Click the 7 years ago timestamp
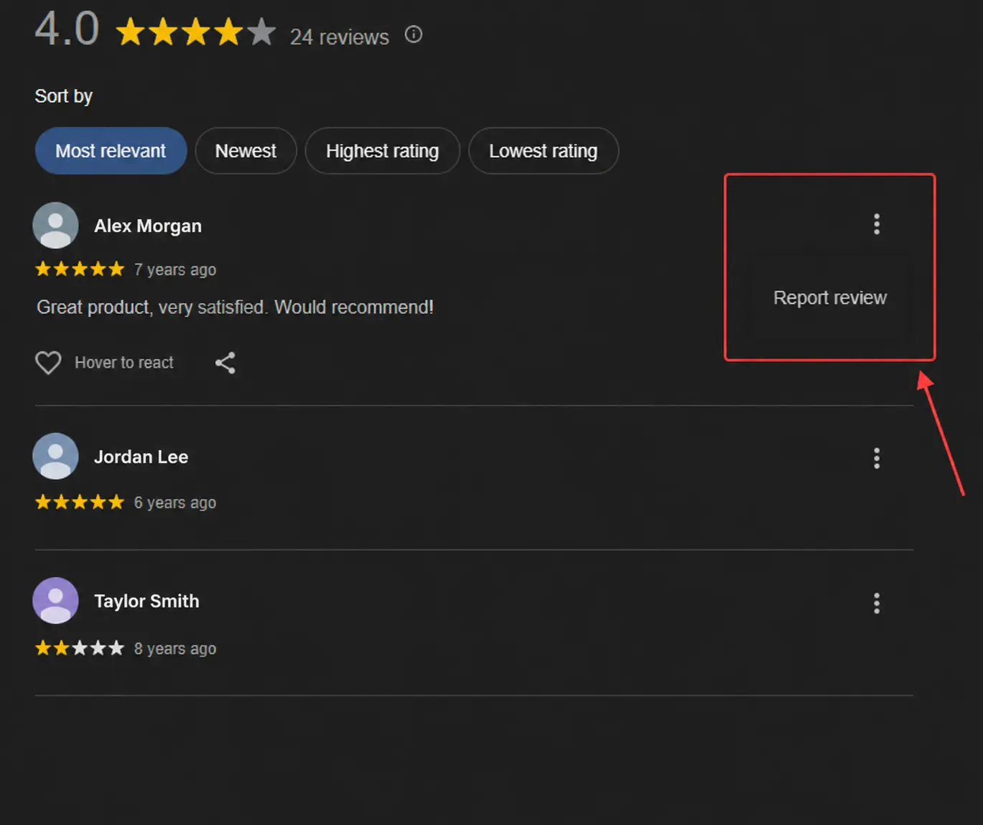Screen dimensions: 983x825 coord(175,270)
